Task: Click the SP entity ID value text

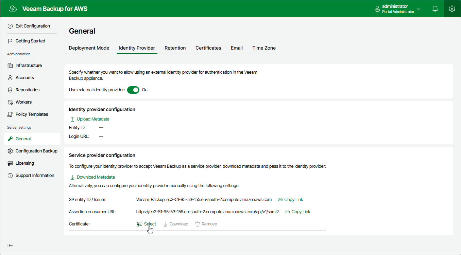Action: click(x=204, y=200)
